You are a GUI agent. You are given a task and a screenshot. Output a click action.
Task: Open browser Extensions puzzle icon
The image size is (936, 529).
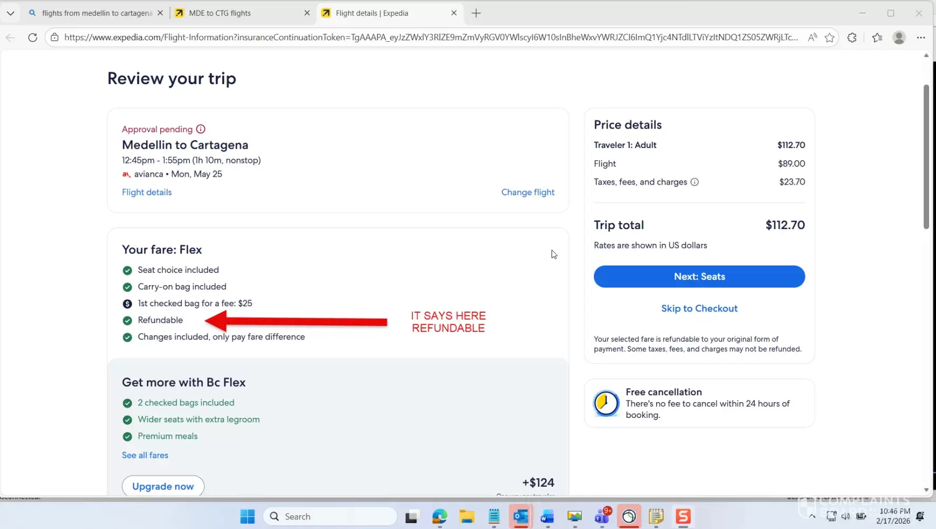pyautogui.click(x=852, y=38)
